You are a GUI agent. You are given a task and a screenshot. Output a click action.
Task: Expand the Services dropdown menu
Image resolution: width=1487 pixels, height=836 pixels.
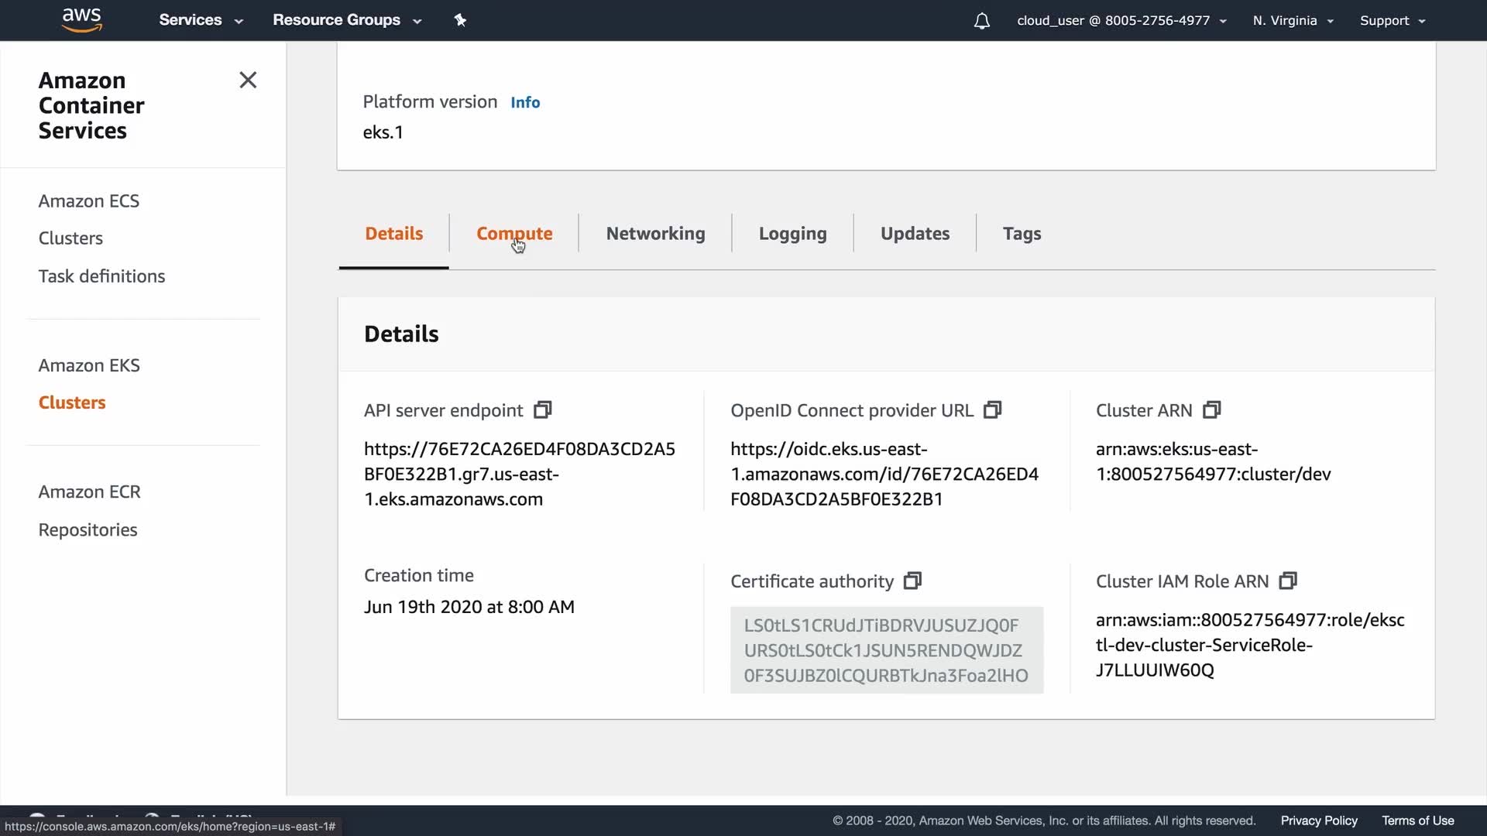click(201, 20)
